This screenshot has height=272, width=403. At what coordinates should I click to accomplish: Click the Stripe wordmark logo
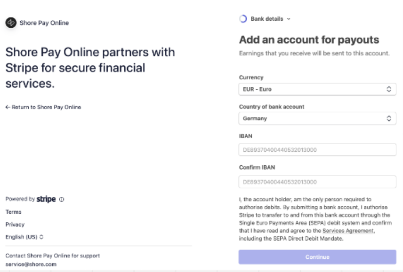click(46, 199)
